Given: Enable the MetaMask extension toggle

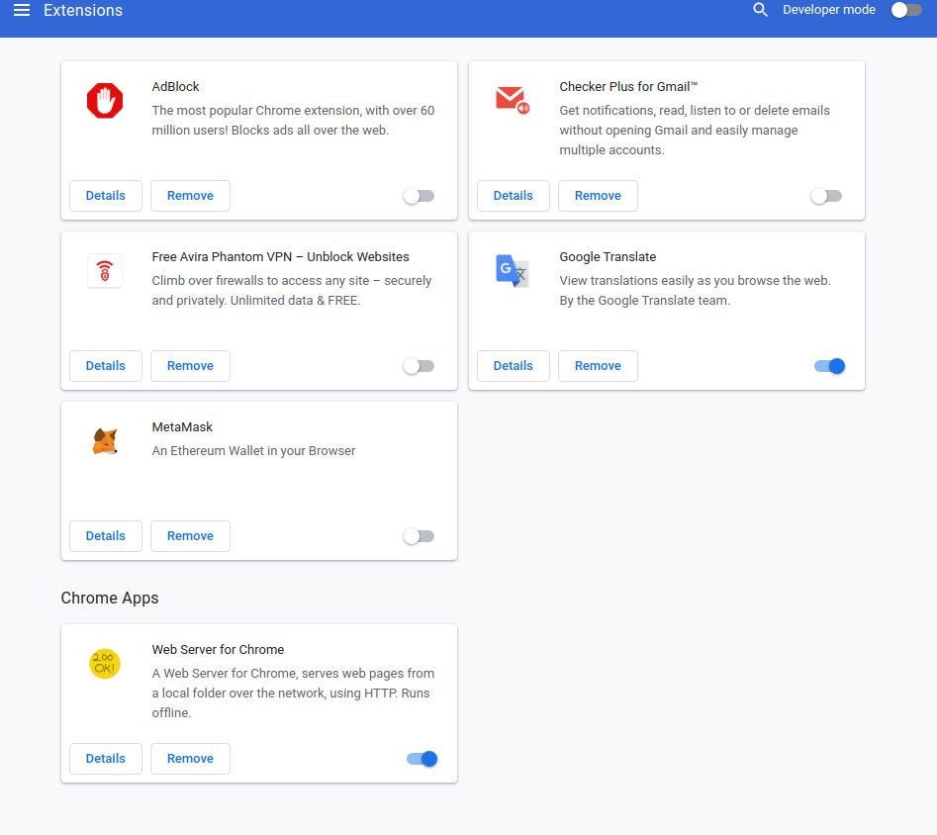Looking at the screenshot, I should pyautogui.click(x=419, y=536).
